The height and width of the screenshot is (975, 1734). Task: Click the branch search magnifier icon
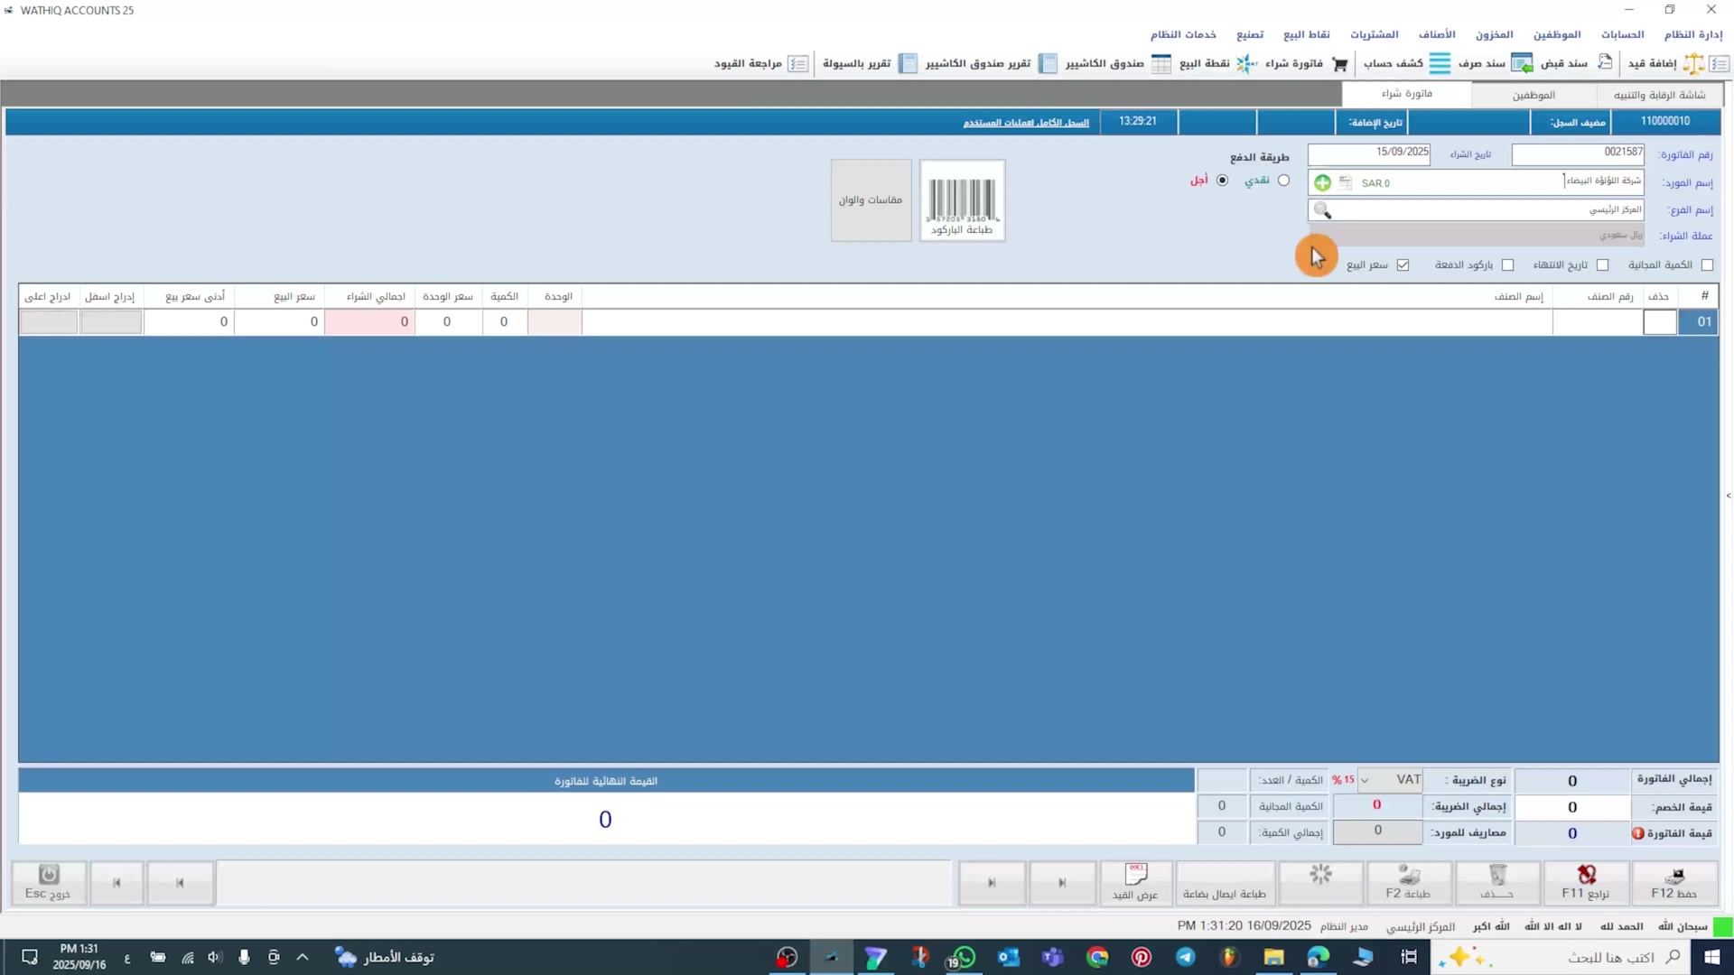click(1322, 210)
